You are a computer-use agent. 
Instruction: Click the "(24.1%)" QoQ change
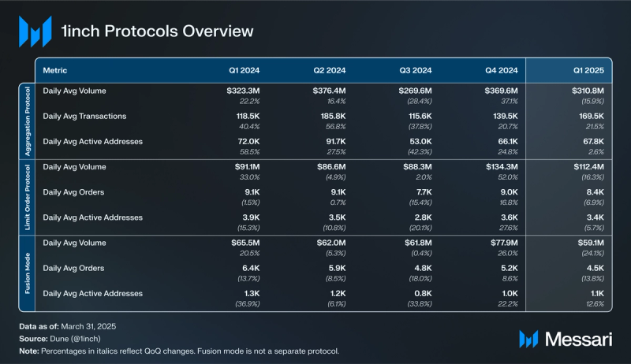coord(593,253)
